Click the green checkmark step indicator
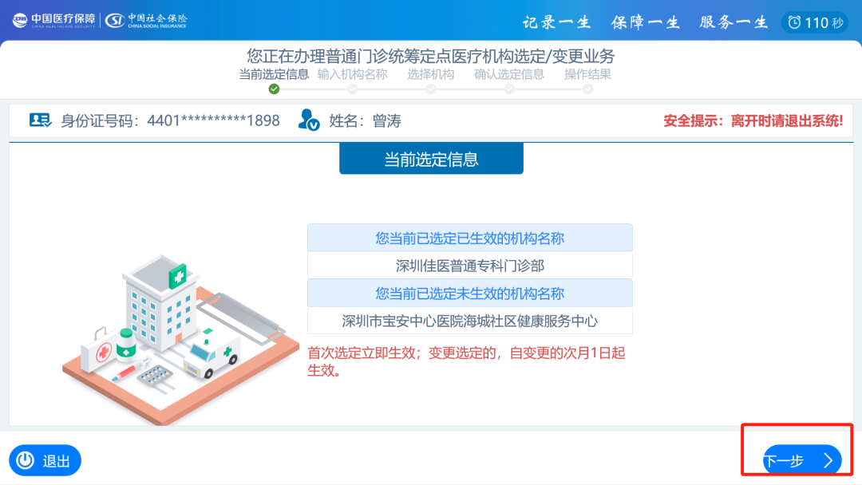This screenshot has height=485, width=862. [x=274, y=87]
